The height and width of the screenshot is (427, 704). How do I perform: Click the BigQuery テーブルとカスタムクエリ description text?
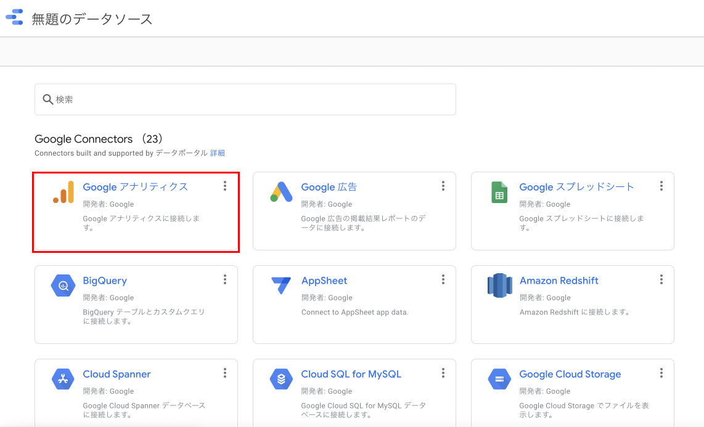(x=144, y=316)
